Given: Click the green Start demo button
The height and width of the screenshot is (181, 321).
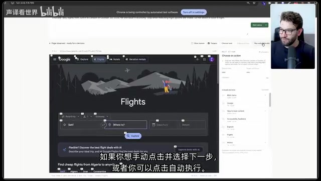Looking at the screenshot, I should [x=257, y=25].
